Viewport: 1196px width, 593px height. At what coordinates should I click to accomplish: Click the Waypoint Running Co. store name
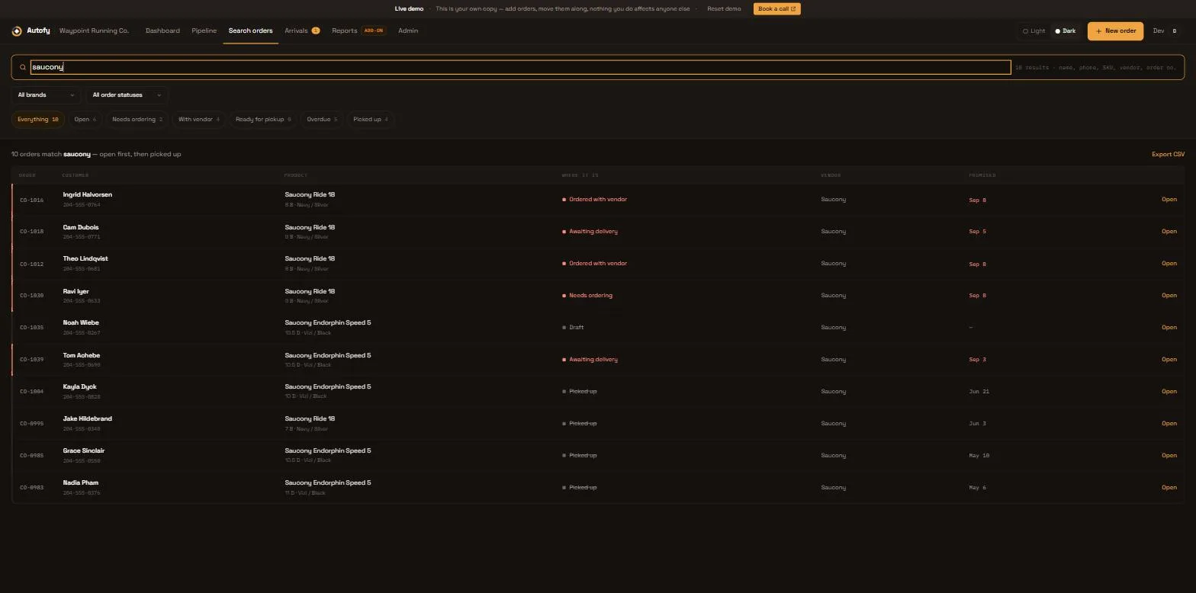click(94, 31)
